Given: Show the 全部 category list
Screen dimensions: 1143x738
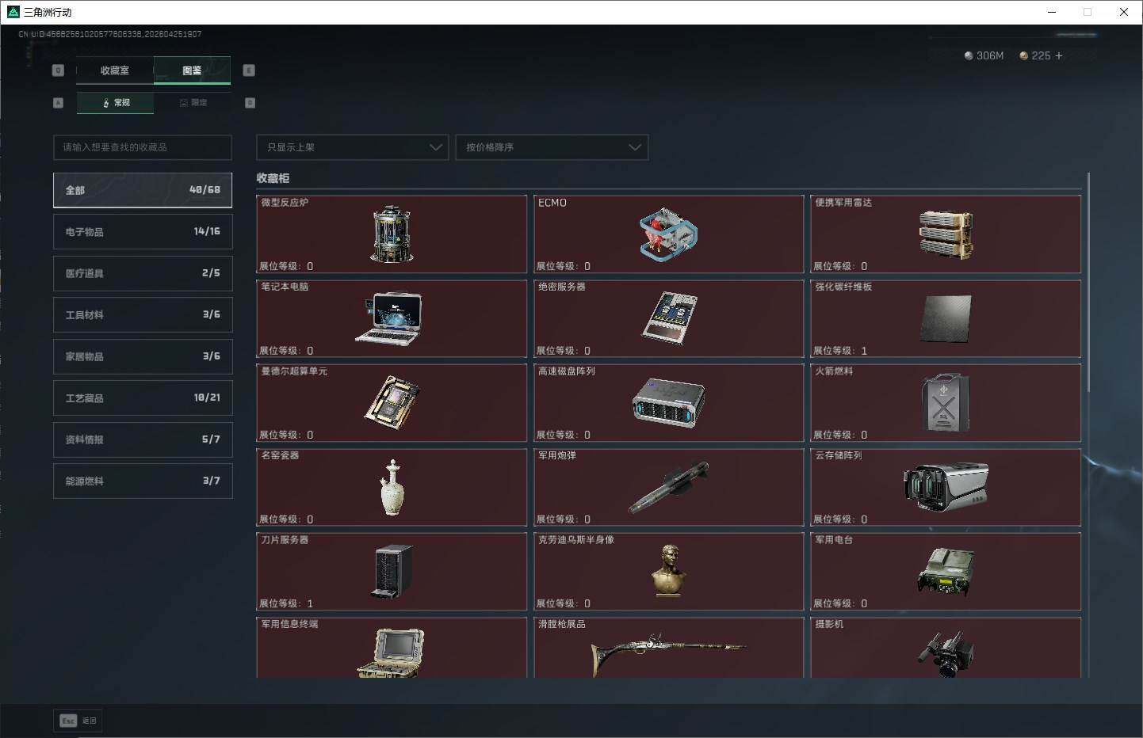Looking at the screenshot, I should point(143,190).
